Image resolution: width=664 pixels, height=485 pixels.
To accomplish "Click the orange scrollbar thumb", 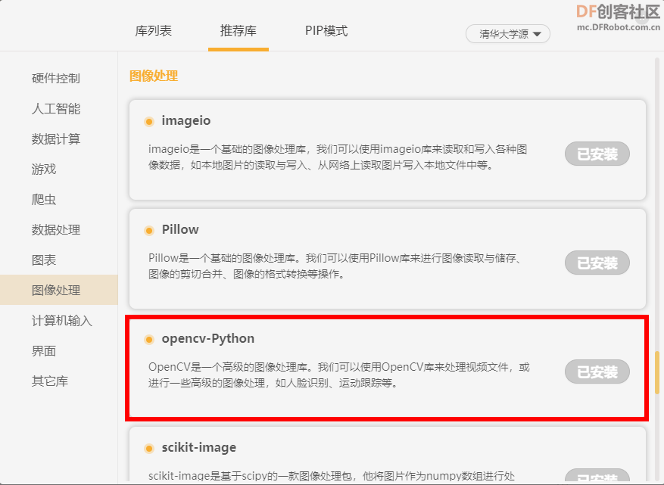I will pyautogui.click(x=657, y=372).
